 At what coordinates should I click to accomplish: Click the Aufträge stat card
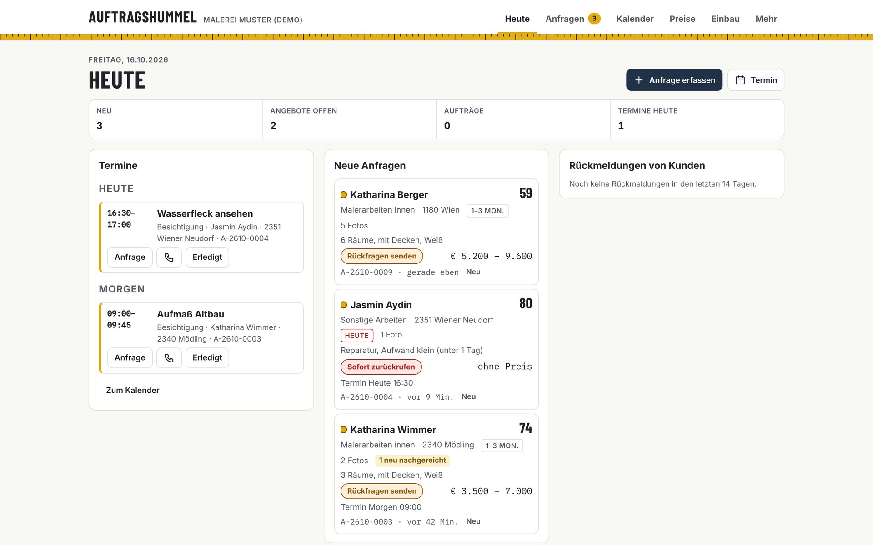pyautogui.click(x=523, y=119)
